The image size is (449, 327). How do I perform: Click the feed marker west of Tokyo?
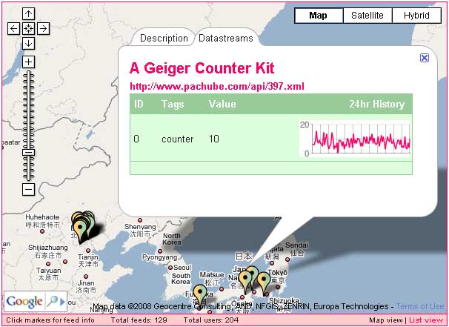[x=264, y=283]
